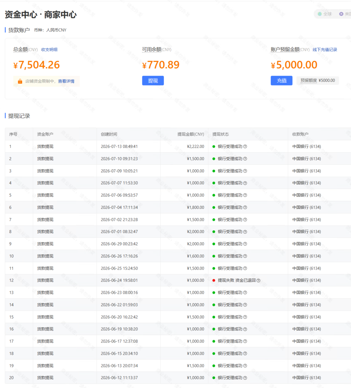Click the help icon on row 5 status
Screen dimensions: 351x388
point(245,195)
